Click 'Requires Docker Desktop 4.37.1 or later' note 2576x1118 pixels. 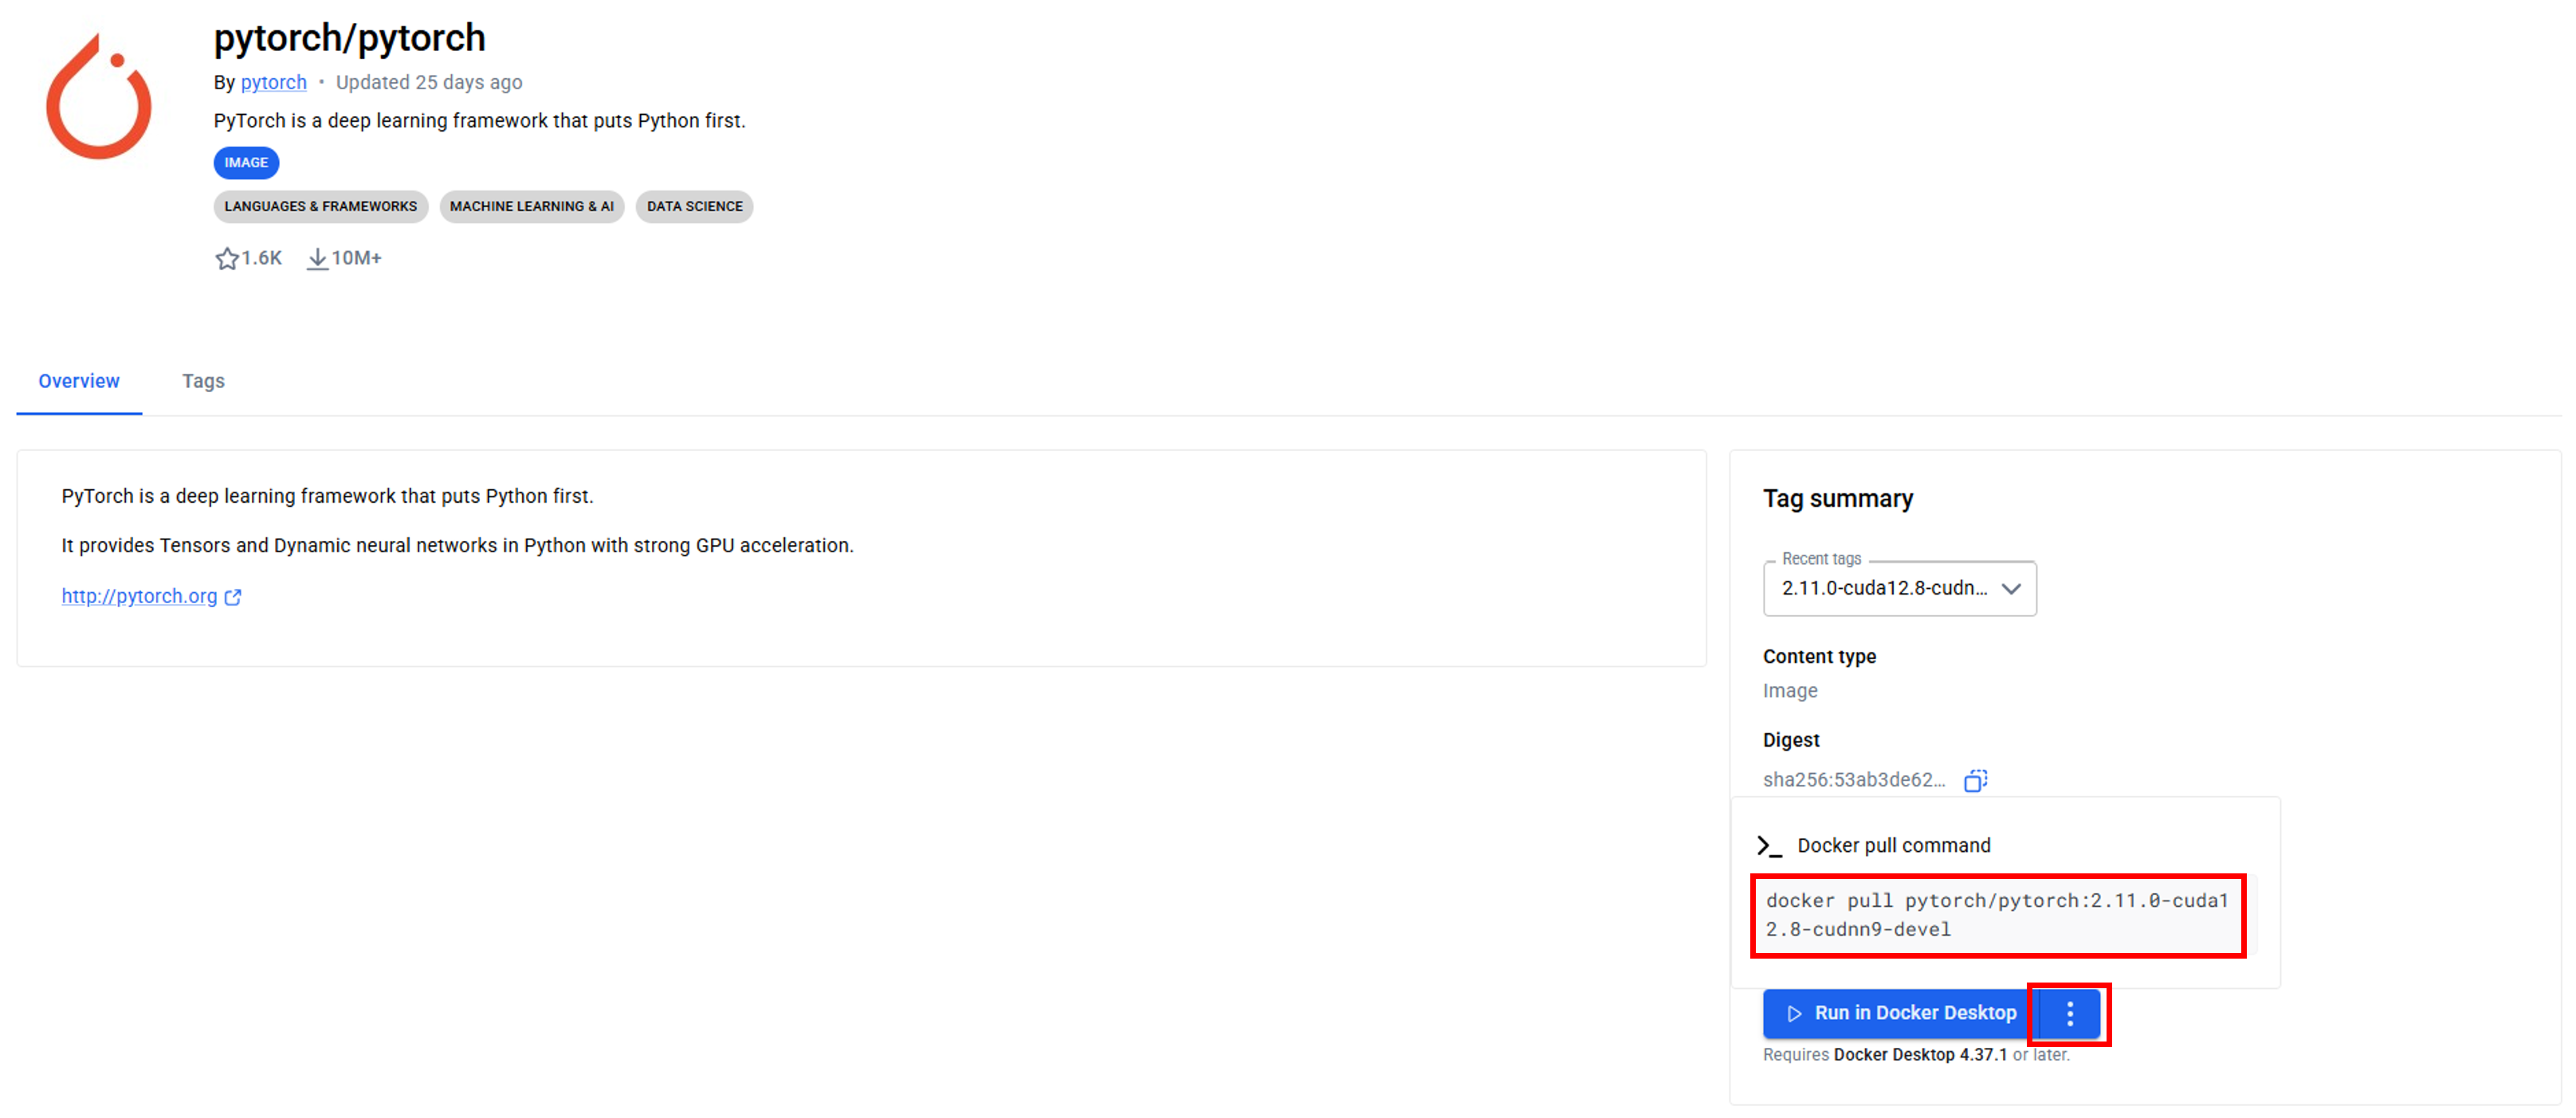[x=1915, y=1055]
